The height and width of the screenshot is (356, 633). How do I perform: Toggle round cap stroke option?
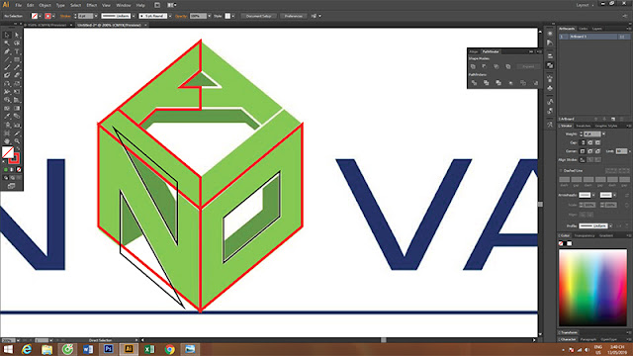click(x=589, y=142)
